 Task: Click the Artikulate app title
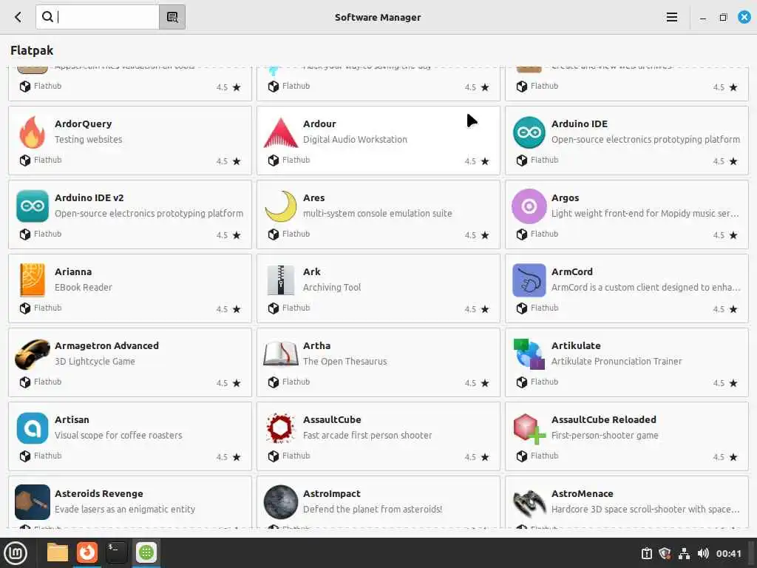tap(575, 345)
